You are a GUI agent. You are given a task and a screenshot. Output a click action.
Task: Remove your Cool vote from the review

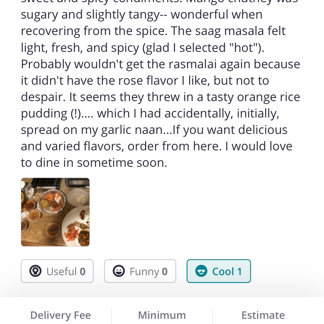point(219,271)
